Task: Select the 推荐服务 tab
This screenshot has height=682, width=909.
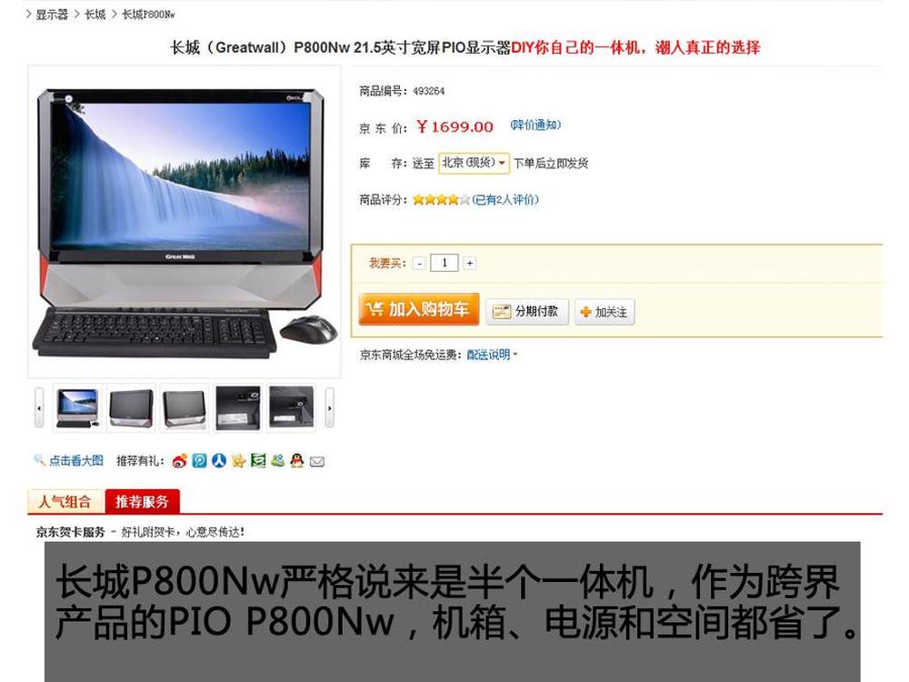Action: coord(142,502)
